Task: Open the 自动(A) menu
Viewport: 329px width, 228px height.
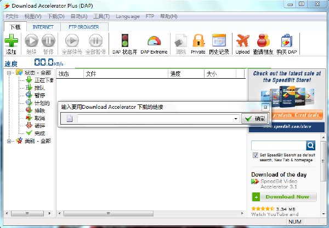Action: point(79,16)
